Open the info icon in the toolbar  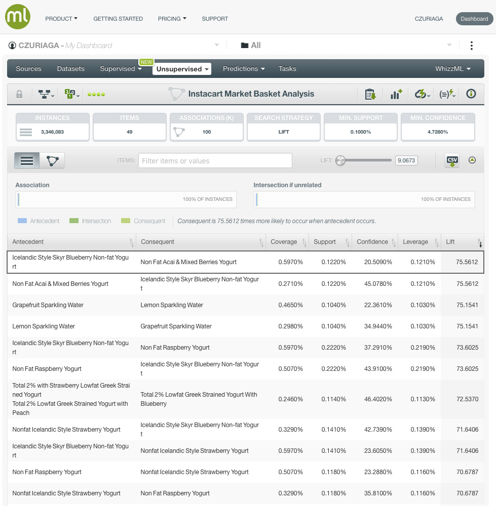point(471,94)
